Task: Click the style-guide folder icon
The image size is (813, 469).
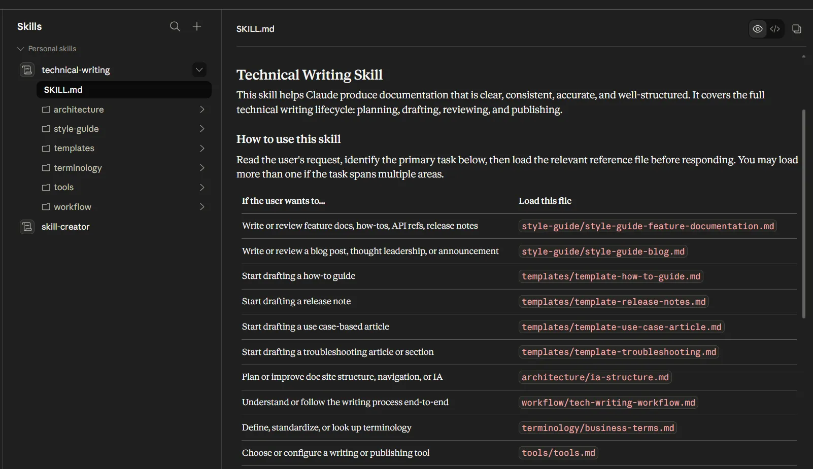Action: (x=46, y=129)
